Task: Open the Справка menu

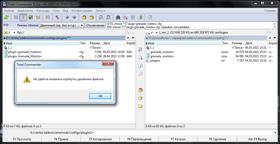Action: pos(270,11)
